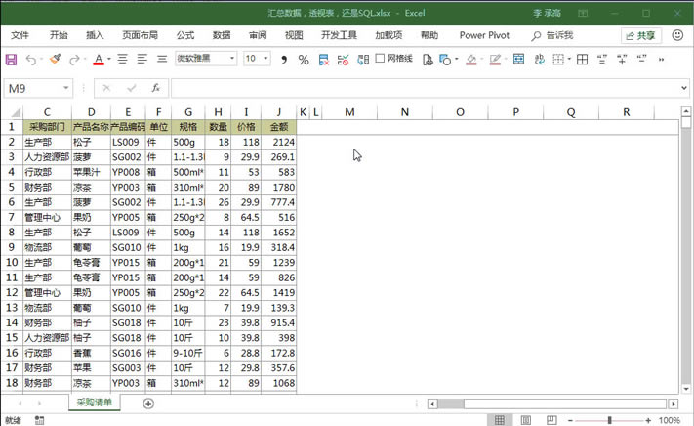Screen dimensions: 694x426
Task: Switch to Page Layout view in status bar
Action: click(x=527, y=420)
